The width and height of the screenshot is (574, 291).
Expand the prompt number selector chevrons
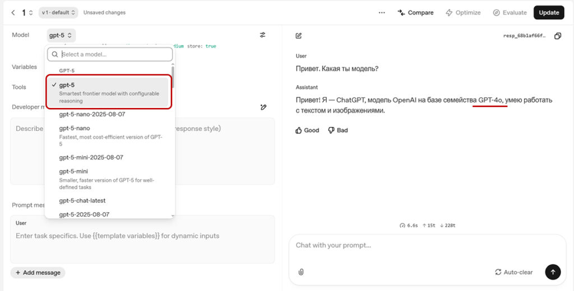click(x=31, y=12)
